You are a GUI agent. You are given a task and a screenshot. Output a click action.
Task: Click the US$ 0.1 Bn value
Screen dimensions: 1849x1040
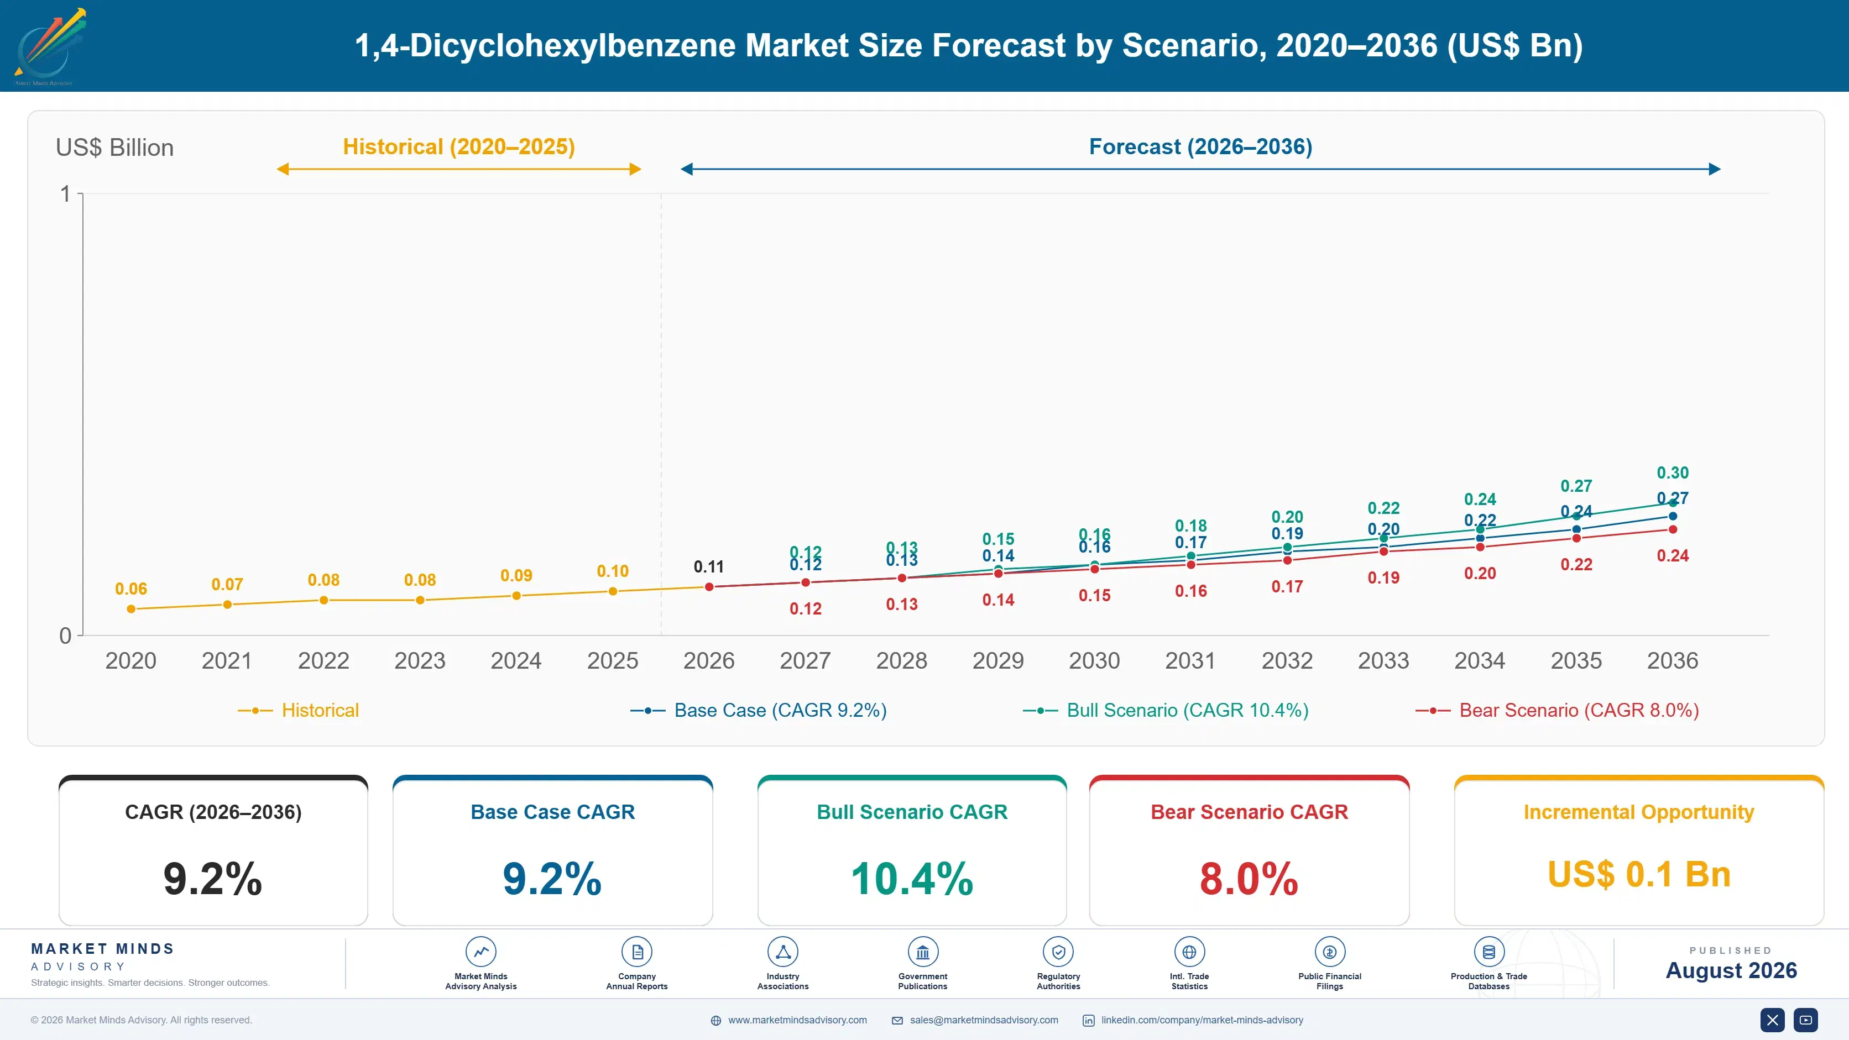pyautogui.click(x=1639, y=874)
